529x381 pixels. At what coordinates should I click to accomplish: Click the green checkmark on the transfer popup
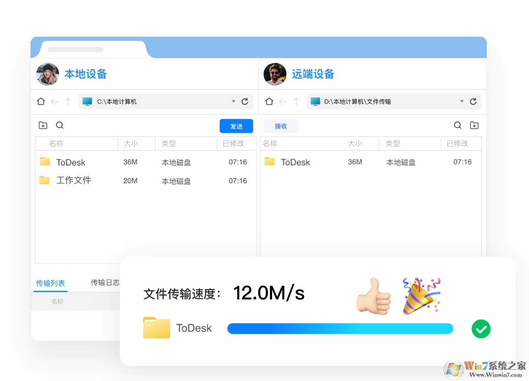coord(481,329)
